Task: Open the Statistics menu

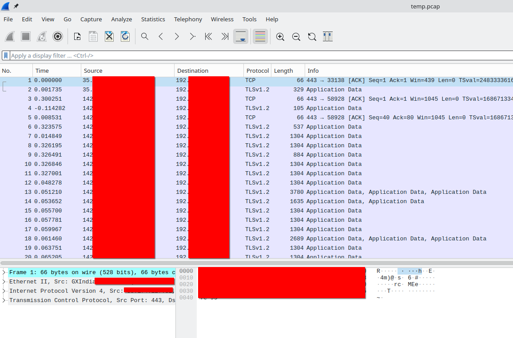Action: point(153,19)
